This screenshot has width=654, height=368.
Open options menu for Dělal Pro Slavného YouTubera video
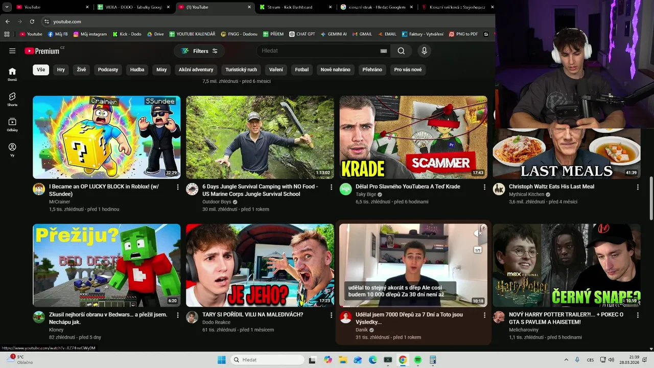(484, 187)
